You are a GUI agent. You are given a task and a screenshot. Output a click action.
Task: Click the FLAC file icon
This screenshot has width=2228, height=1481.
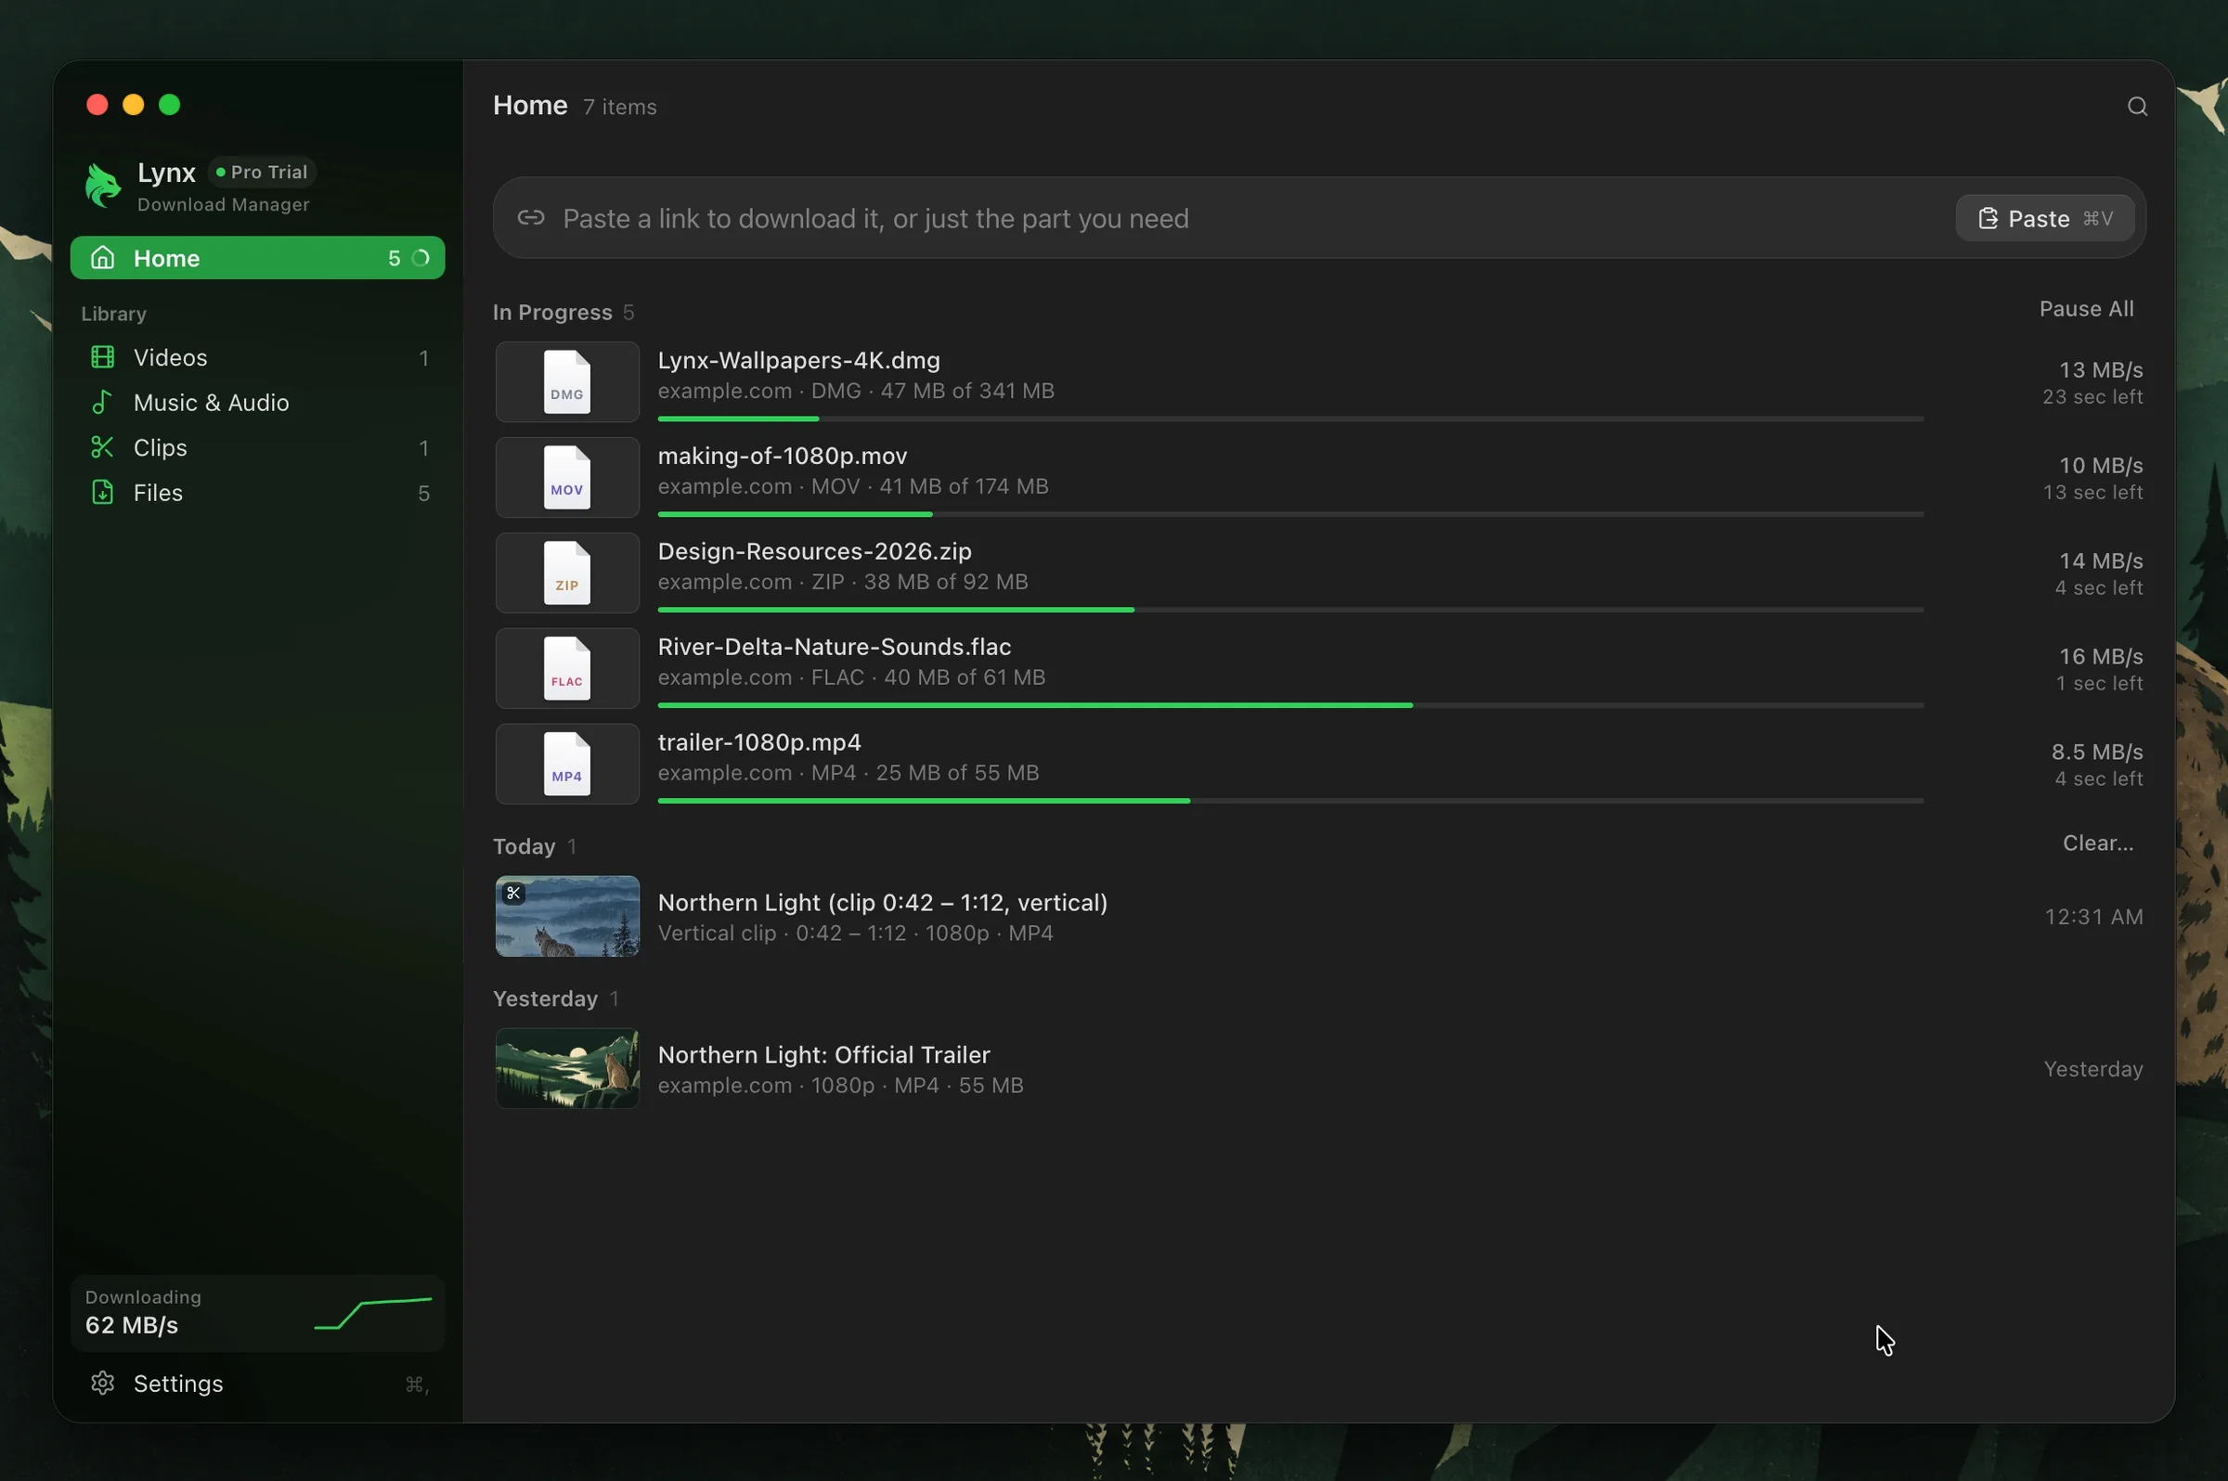pyautogui.click(x=567, y=668)
